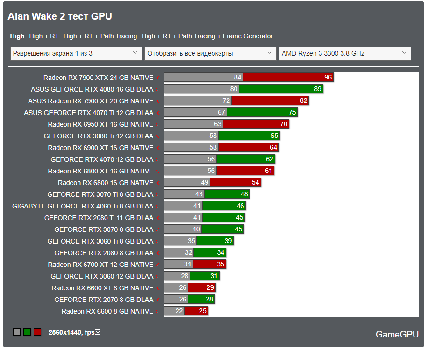Toggle the 2560x1440 fps checkbox in legend
Image resolution: width=428 pixels, height=351 pixels.
pyautogui.click(x=98, y=332)
